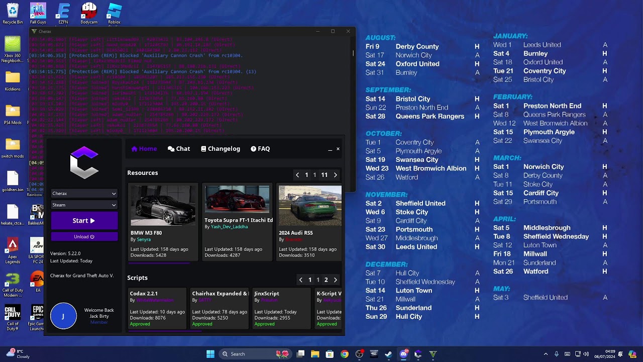This screenshot has width=643, height=362.
Task: Open the EA app desktop shortcut
Action: pyautogui.click(x=38, y=283)
